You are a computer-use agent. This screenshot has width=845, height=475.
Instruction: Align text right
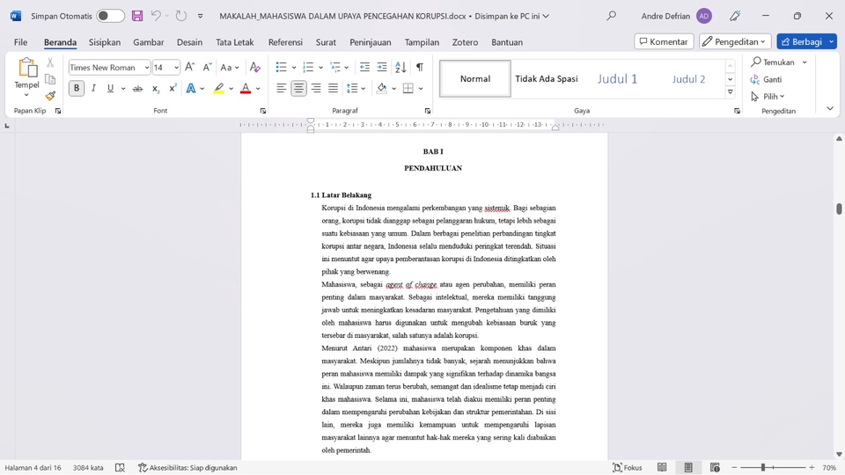point(316,88)
